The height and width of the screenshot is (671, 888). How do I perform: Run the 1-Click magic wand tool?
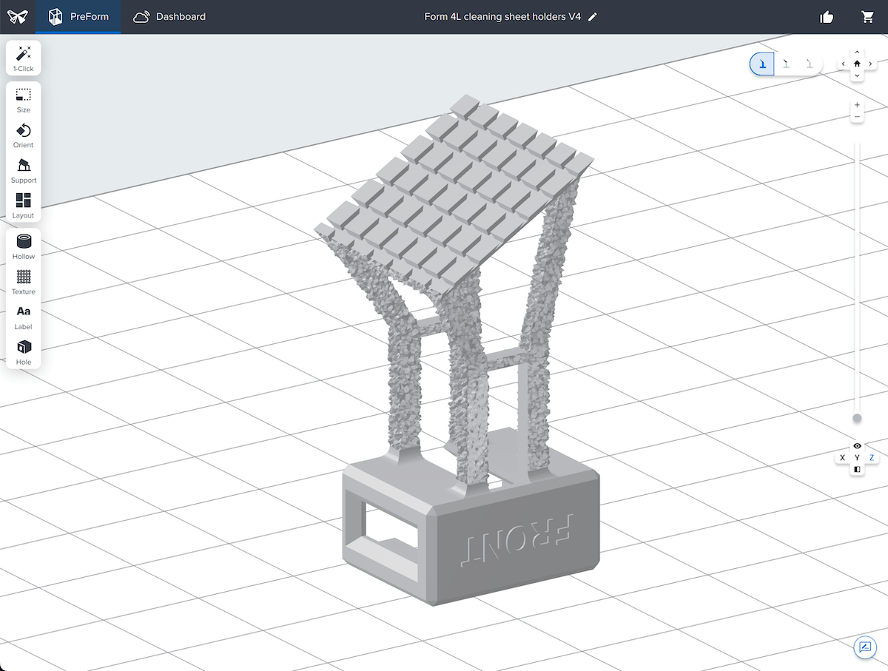pos(24,58)
